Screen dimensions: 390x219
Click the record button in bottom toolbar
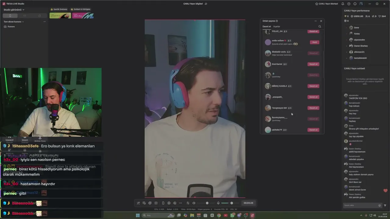pos(169,203)
